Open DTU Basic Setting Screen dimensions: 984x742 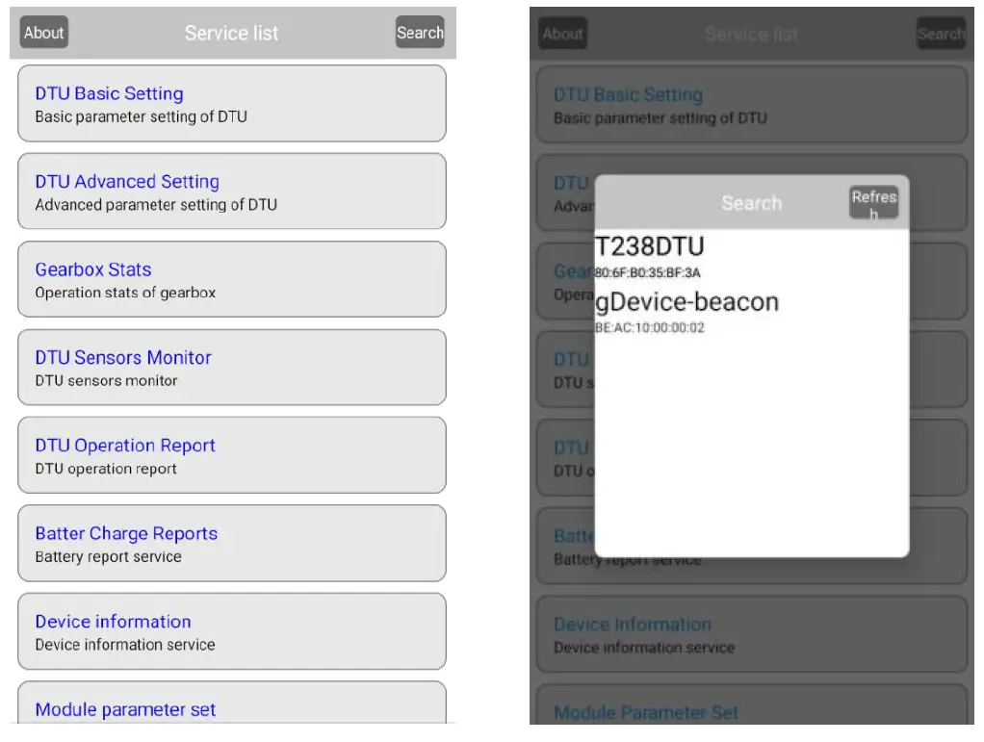pos(231,104)
